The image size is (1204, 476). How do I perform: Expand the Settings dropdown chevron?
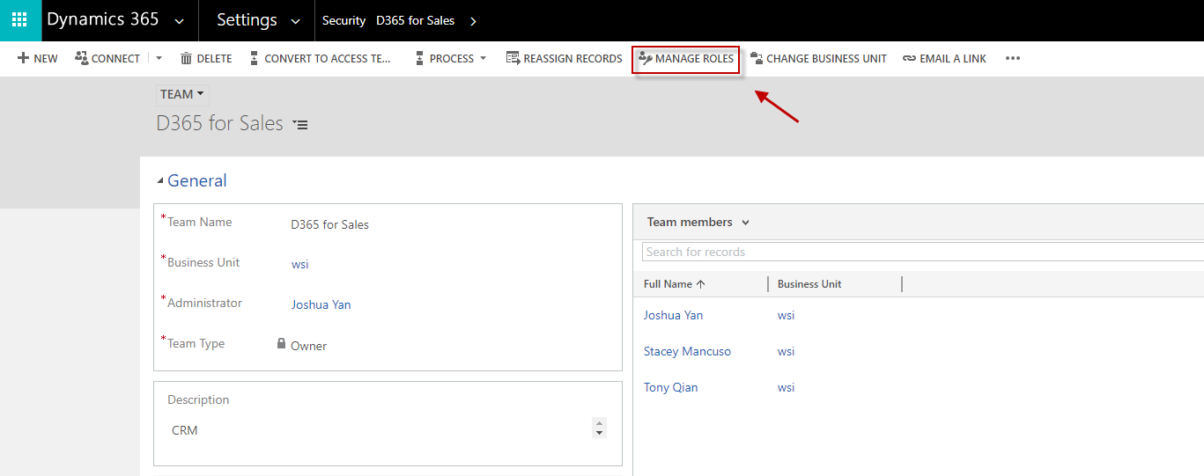(x=295, y=21)
